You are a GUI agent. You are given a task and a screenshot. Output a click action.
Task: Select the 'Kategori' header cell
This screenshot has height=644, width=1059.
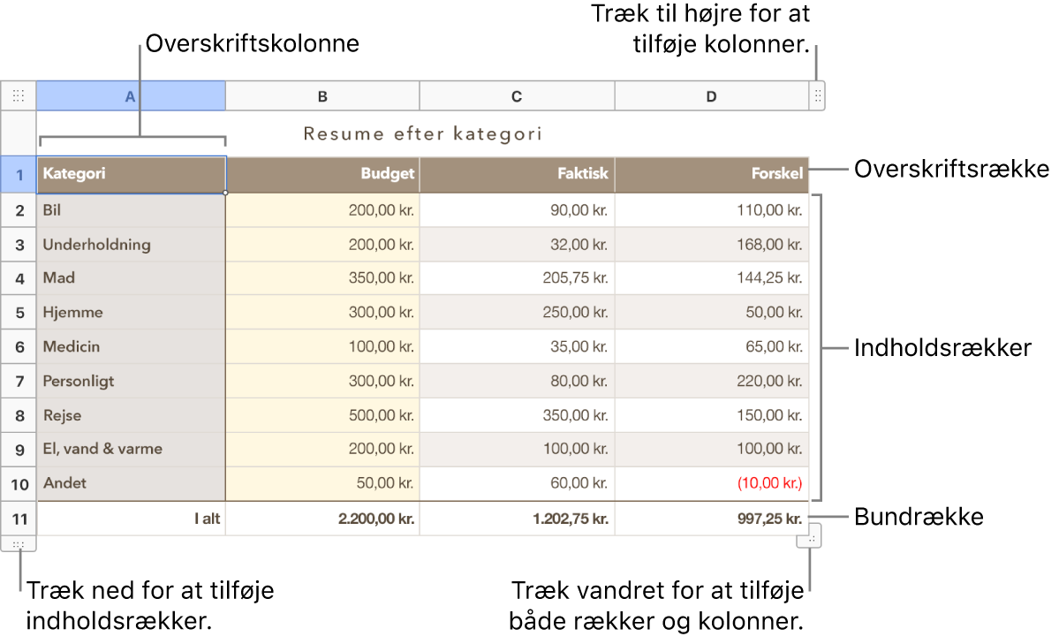click(x=131, y=174)
